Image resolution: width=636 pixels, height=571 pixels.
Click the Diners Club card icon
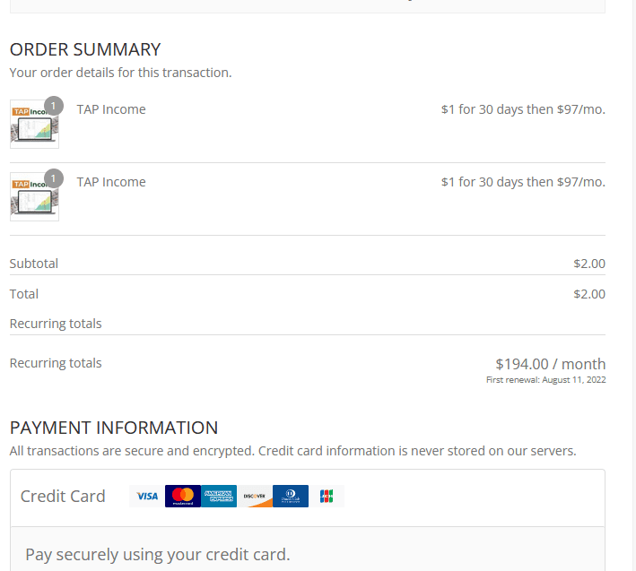[x=291, y=496]
